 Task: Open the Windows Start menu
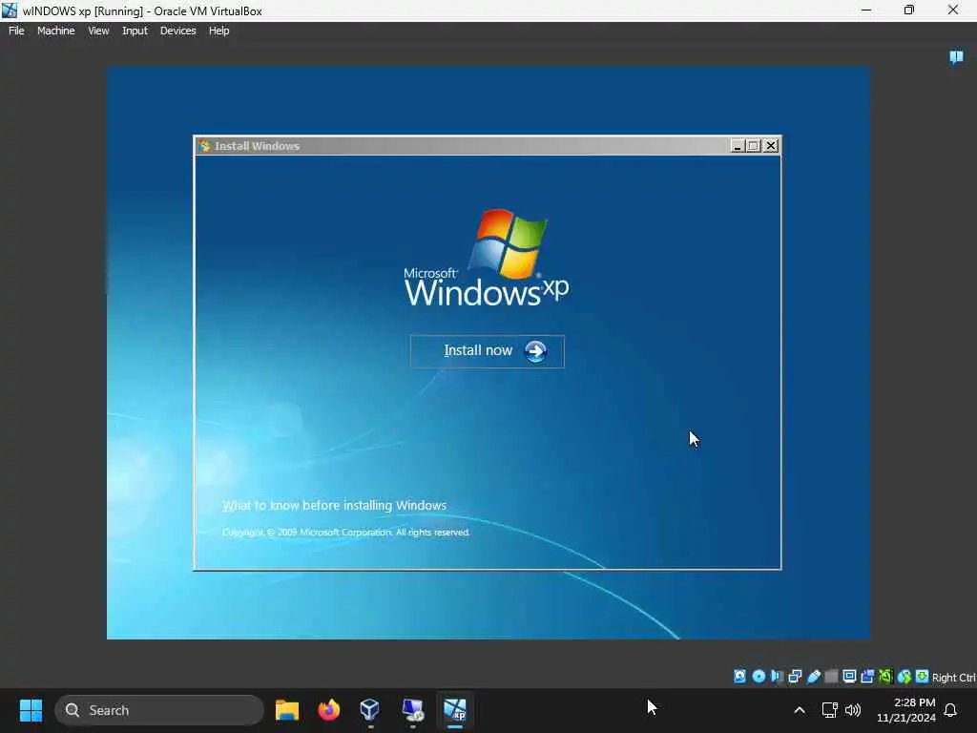point(31,710)
